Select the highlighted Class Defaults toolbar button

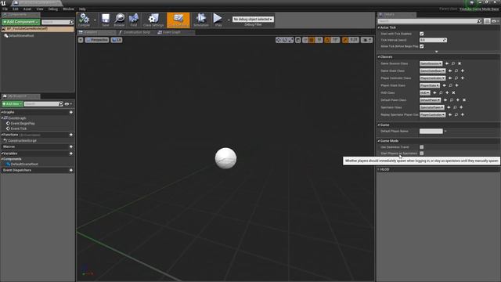point(178,20)
